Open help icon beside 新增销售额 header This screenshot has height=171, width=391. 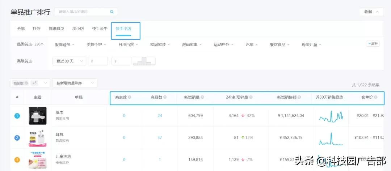click(299, 97)
